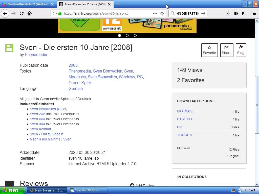259x194 pixels.
Task: Click the Flag button
Action: [x=241, y=50]
